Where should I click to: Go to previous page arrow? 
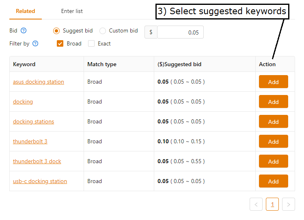pyautogui.click(x=256, y=204)
